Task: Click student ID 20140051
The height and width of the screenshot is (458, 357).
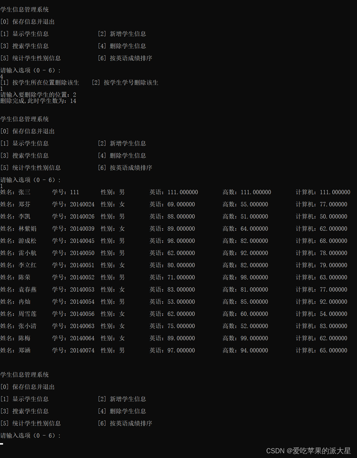Action: (82, 265)
